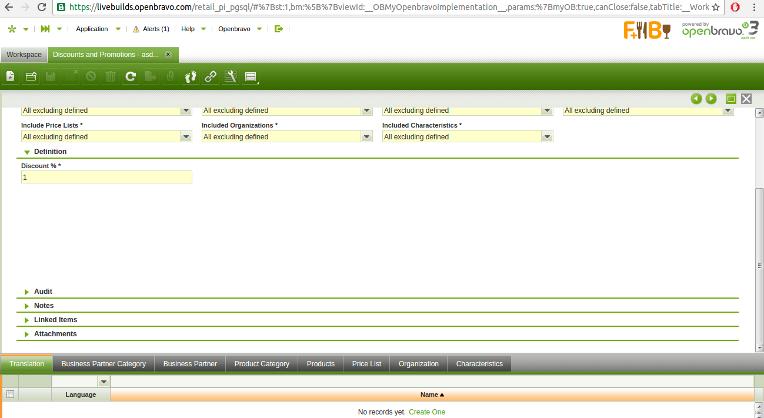
Task: Open the audit trail footprints icon
Action: pyautogui.click(x=191, y=76)
